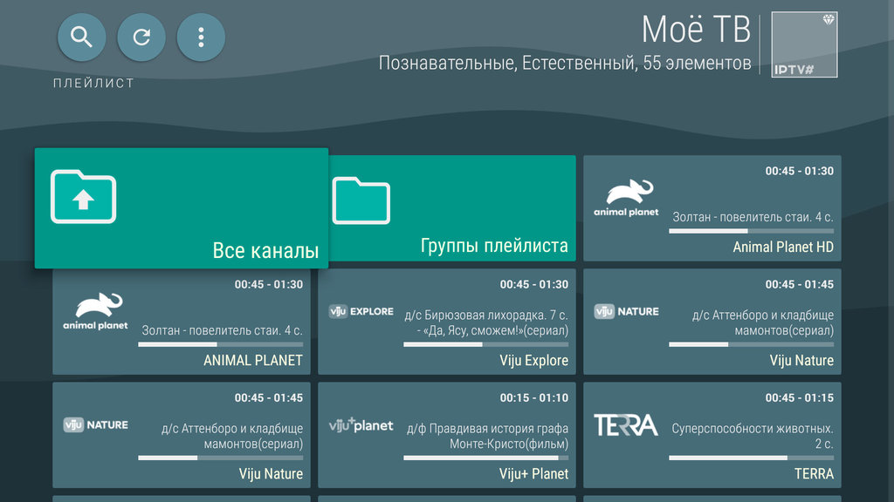Image resolution: width=894 pixels, height=502 pixels.
Task: Select the TERRA channel card
Action: tap(712, 436)
